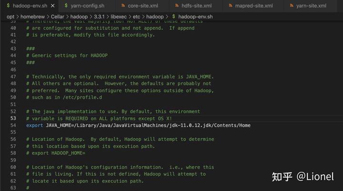Click the opt breadcrumb root folder
343x191 pixels.
click(x=10, y=16)
